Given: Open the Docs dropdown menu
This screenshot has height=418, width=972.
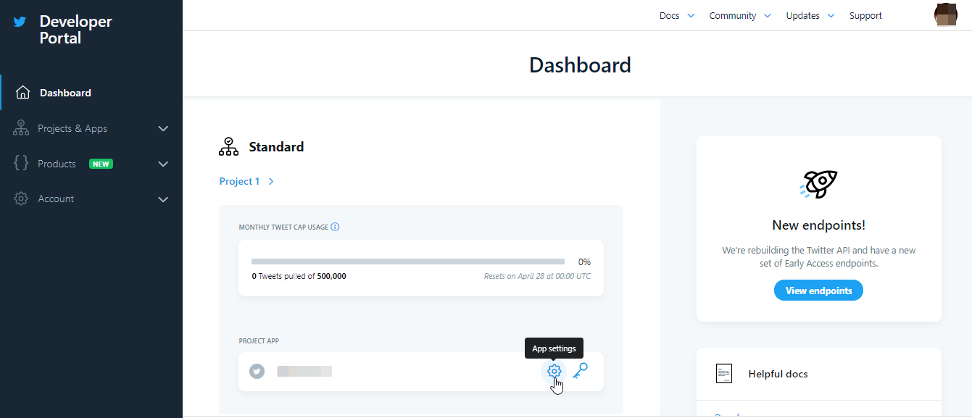Looking at the screenshot, I should click(x=677, y=15).
